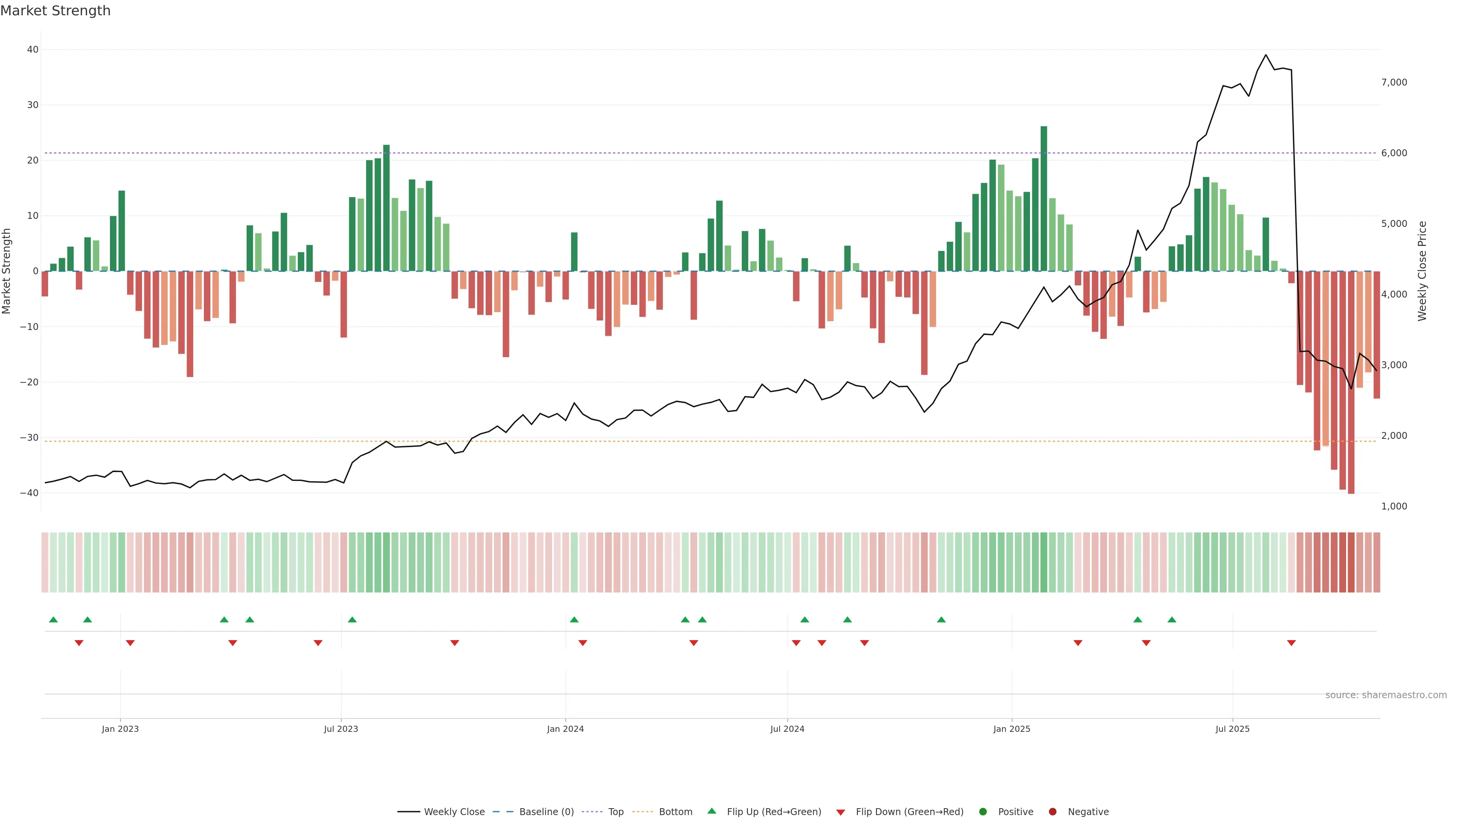Click the first green flip-up triangle marker
Screen dimensions: 1466x825
pyautogui.click(x=53, y=620)
